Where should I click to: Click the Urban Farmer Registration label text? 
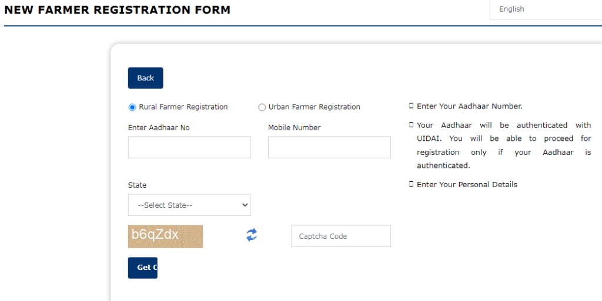(314, 107)
